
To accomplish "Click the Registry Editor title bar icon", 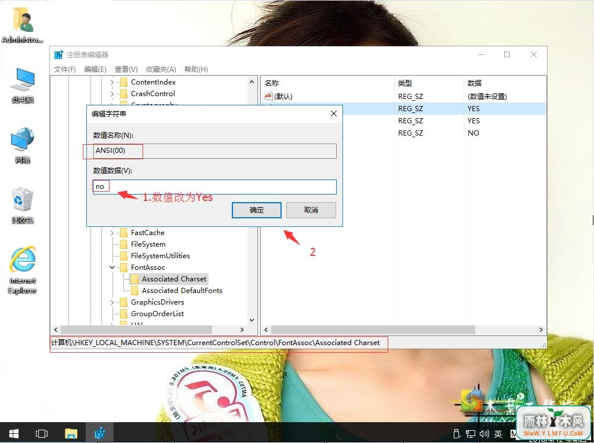I will (x=59, y=55).
